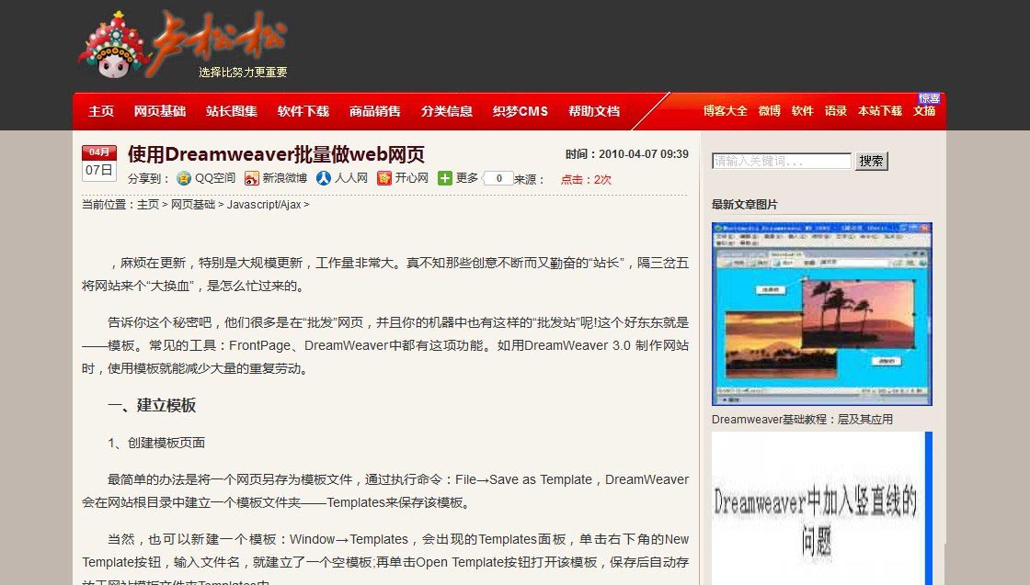This screenshot has width=1030, height=585.
Task: Click the 人人网 share icon
Action: [x=323, y=178]
